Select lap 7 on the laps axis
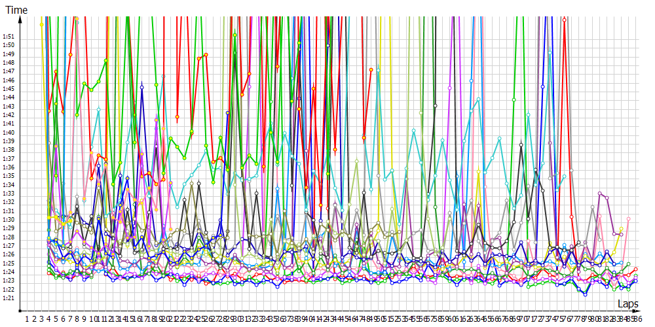 [70, 318]
